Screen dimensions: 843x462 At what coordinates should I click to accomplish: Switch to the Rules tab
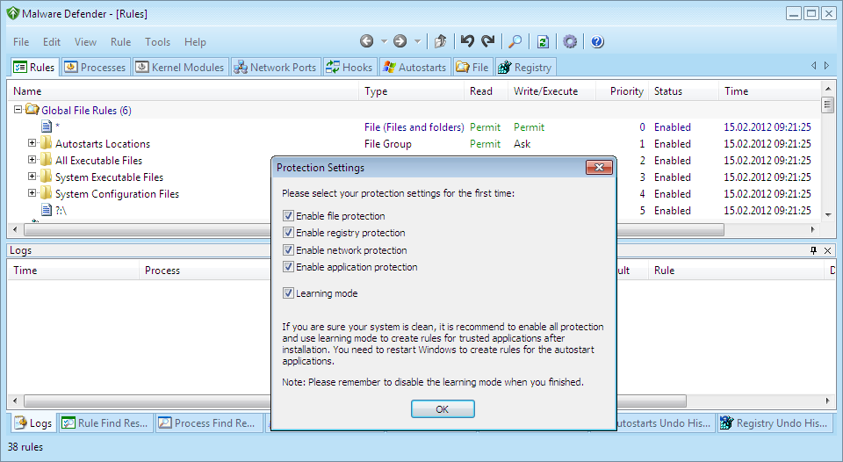(33, 68)
